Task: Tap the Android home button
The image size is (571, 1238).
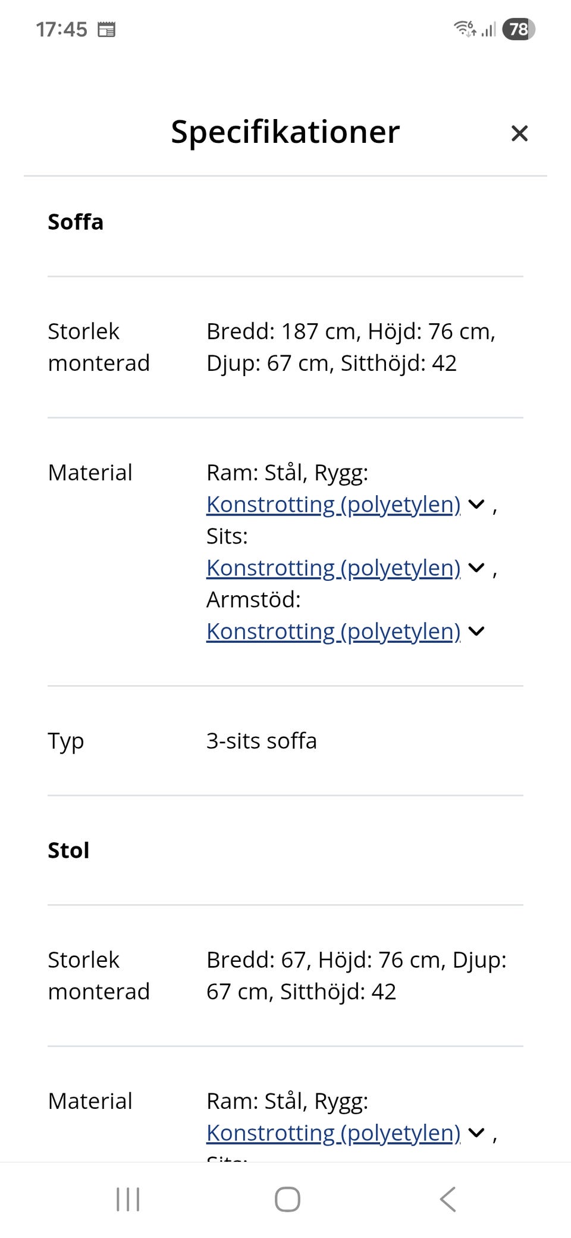Action: pos(287,1199)
